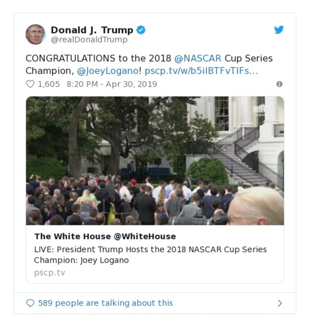The image size is (310, 334).
Task: Select the Twitter logo at top right
Action: [x=278, y=29]
